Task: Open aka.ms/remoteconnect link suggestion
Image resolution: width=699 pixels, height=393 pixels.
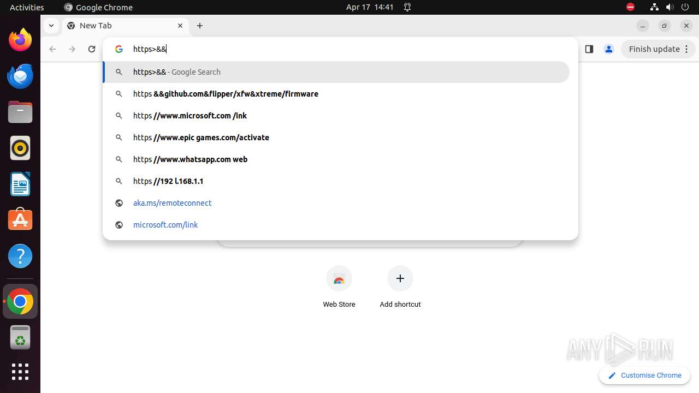Action: 336,203
